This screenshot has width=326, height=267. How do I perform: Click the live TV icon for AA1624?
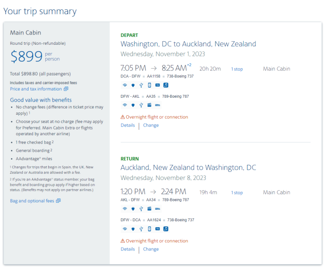(x=158, y=229)
